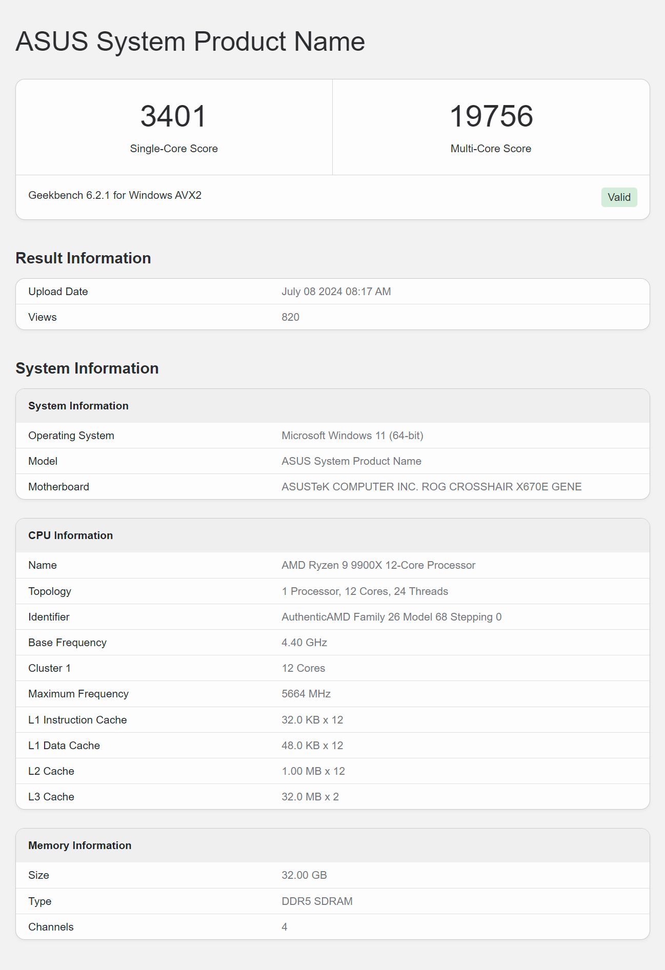The width and height of the screenshot is (665, 970).
Task: Click the CPU 'Name' row label
Action: click(x=43, y=565)
